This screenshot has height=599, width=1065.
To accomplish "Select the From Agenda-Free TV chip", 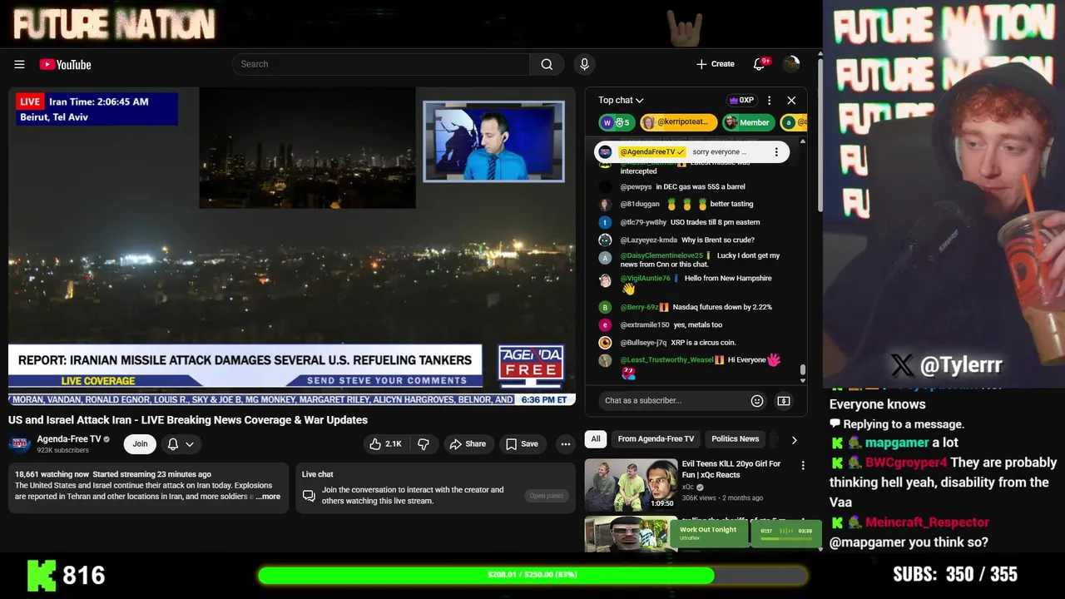I will (656, 439).
